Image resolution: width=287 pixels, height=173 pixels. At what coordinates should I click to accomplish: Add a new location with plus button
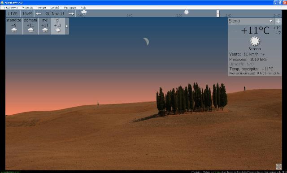click(278, 21)
